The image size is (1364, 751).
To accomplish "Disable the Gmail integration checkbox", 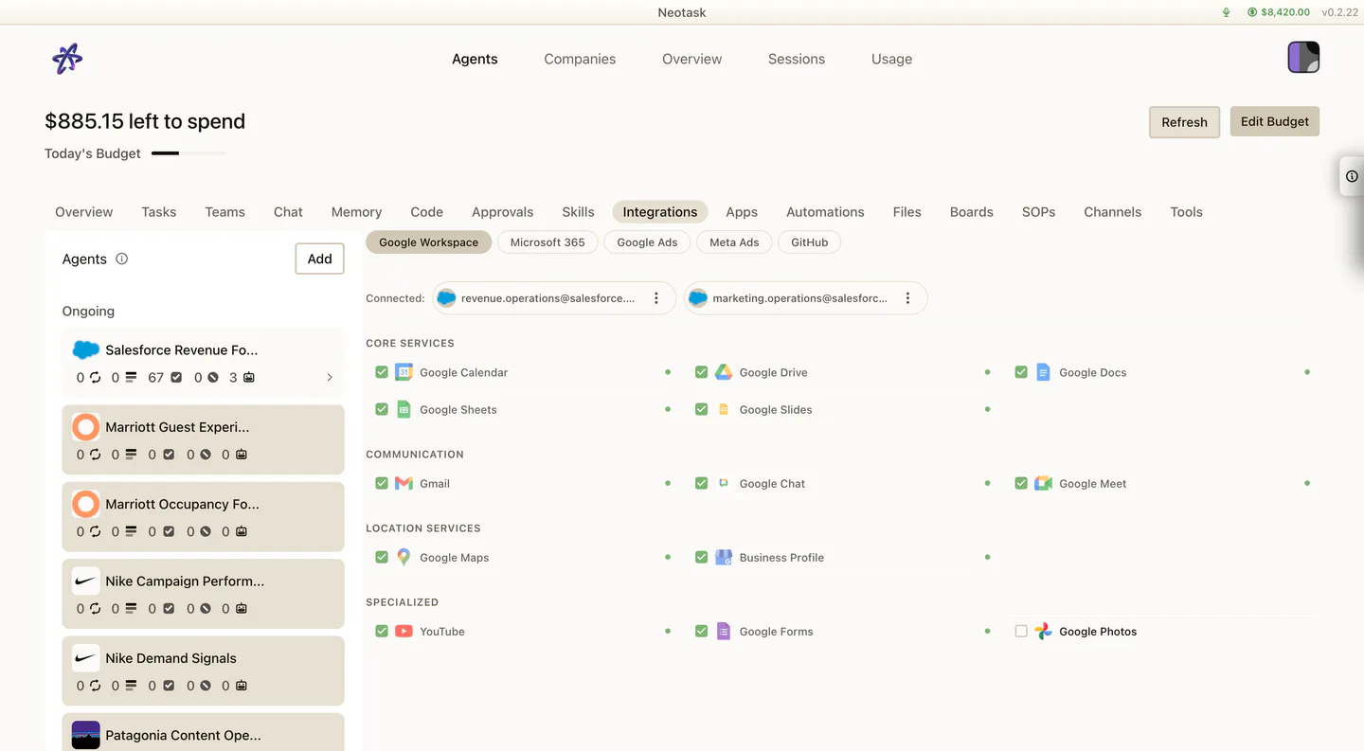I will coord(382,483).
